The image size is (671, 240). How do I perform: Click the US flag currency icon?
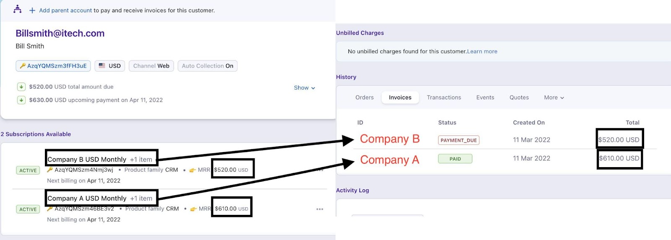(102, 66)
